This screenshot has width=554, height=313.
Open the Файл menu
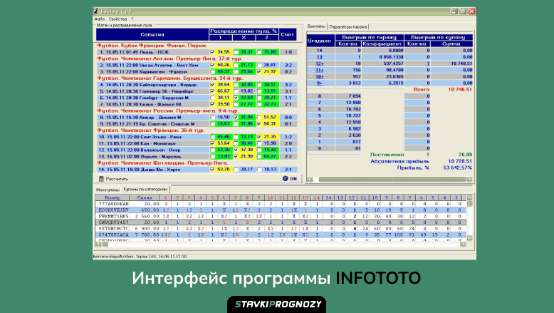[x=99, y=19]
